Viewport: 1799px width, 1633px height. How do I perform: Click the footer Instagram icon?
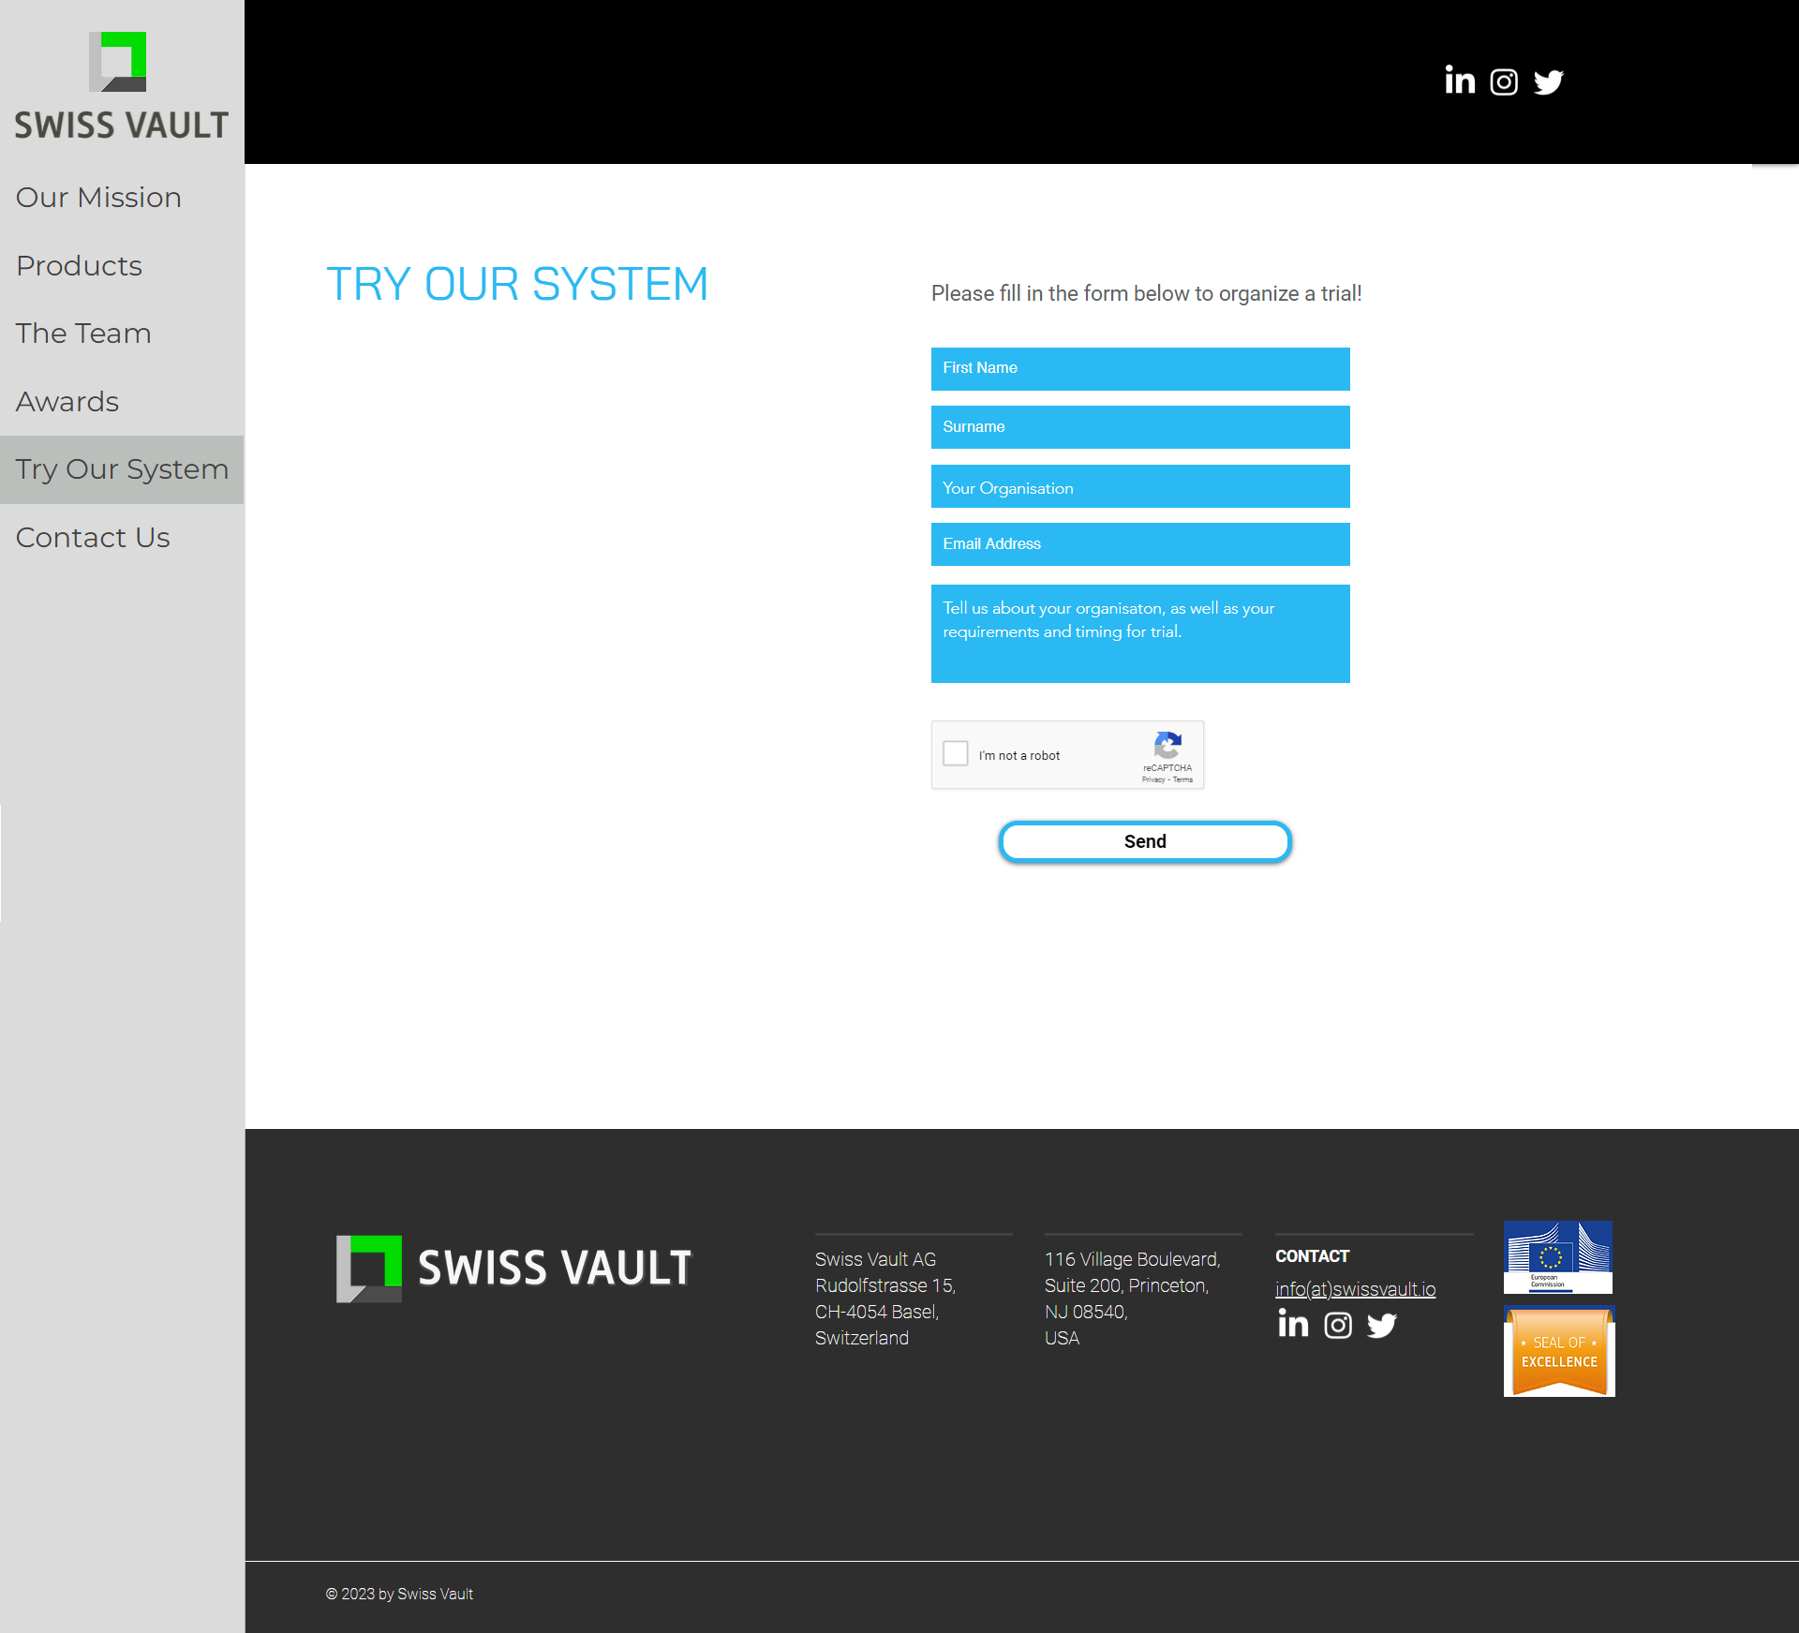point(1337,1325)
